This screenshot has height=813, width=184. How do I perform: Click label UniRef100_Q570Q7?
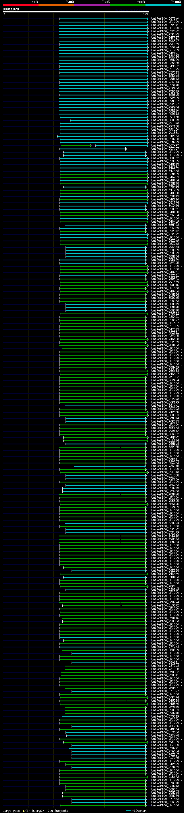165,149
